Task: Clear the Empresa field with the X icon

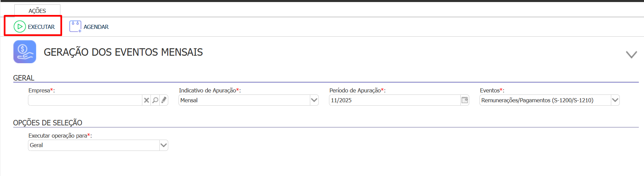Action: coord(146,100)
